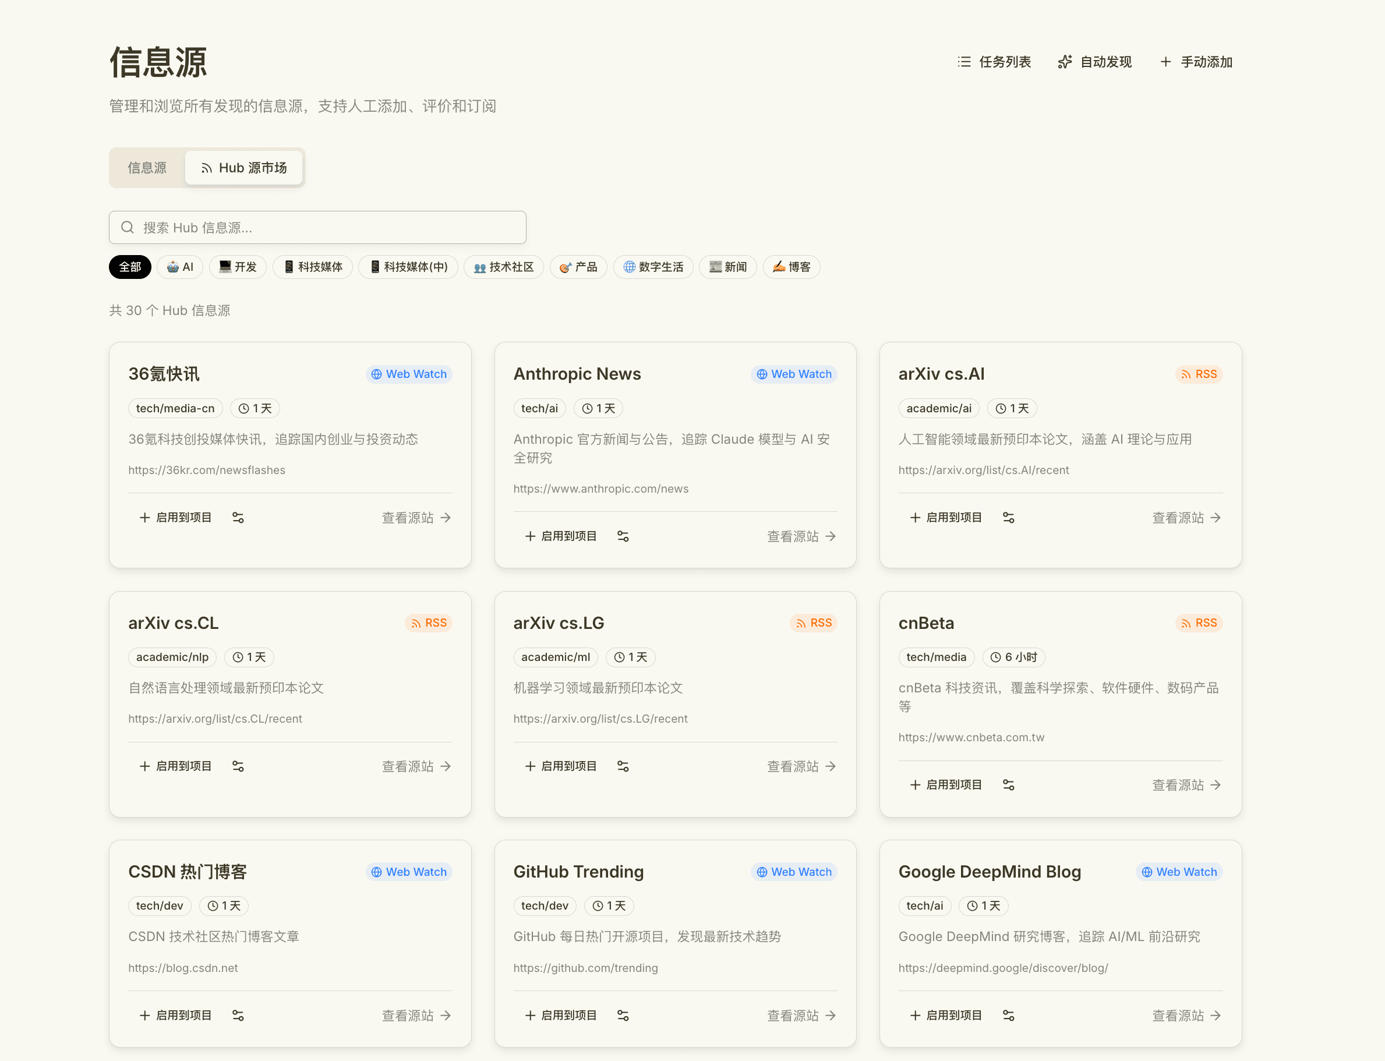Enable arXiv cs.CL to project
1385x1061 pixels.
[175, 766]
